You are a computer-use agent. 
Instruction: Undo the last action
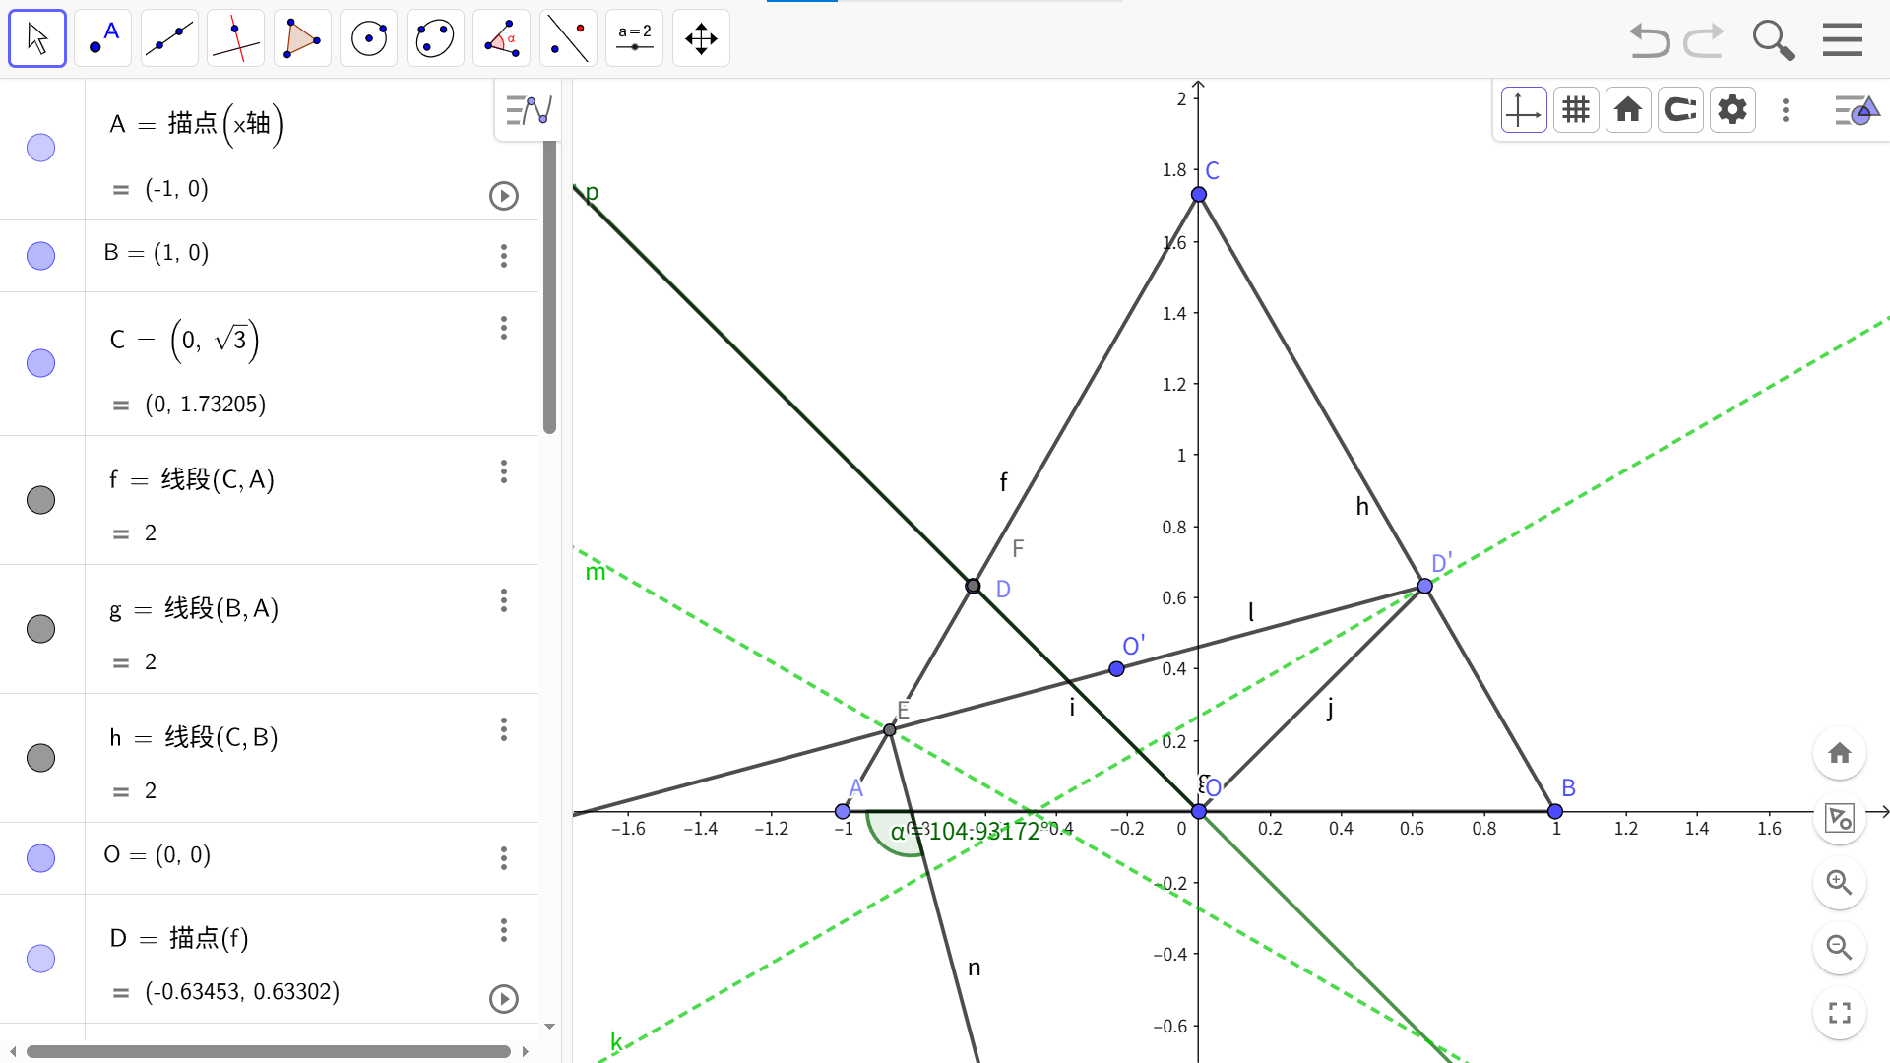point(1650,40)
